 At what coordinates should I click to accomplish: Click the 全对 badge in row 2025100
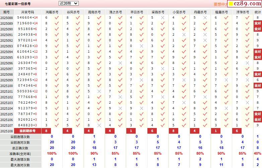pos(258,86)
